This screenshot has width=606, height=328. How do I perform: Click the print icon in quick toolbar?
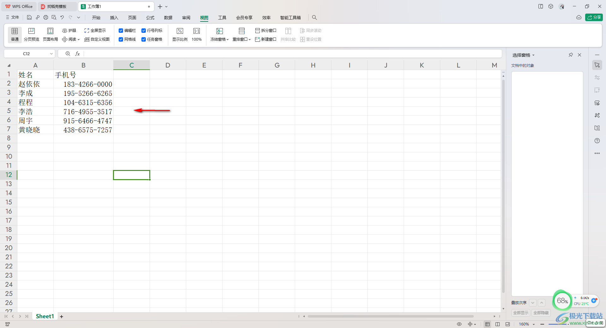[x=46, y=17]
